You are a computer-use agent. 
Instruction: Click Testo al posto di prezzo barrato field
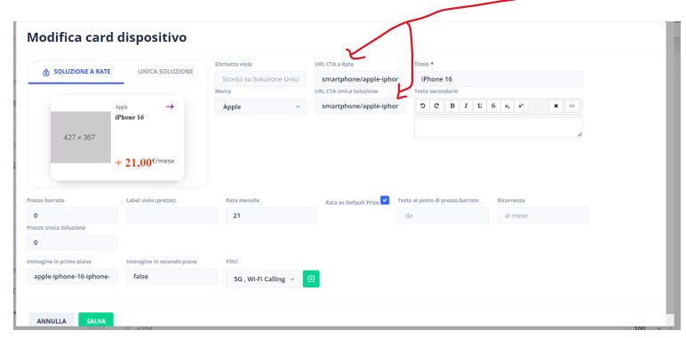point(443,216)
